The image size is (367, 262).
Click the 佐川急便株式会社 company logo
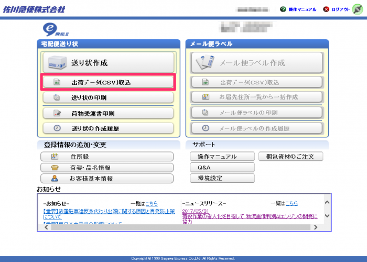coord(34,9)
